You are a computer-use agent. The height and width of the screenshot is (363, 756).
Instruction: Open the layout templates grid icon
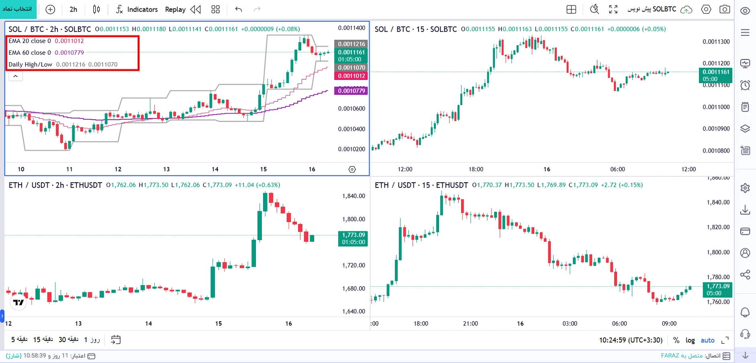pos(216,9)
